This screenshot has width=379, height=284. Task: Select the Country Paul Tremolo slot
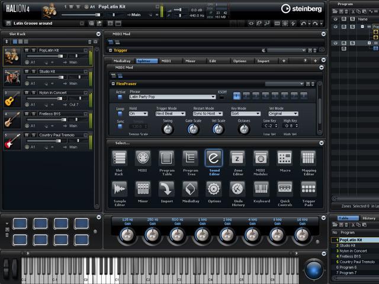click(48, 141)
